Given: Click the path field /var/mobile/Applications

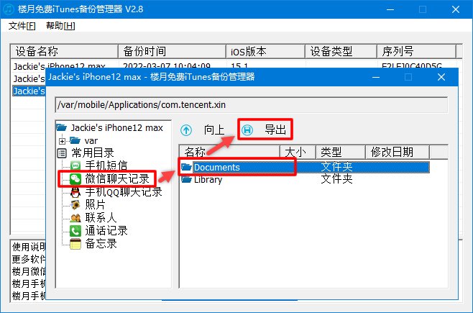Looking at the screenshot, I should pos(252,105).
